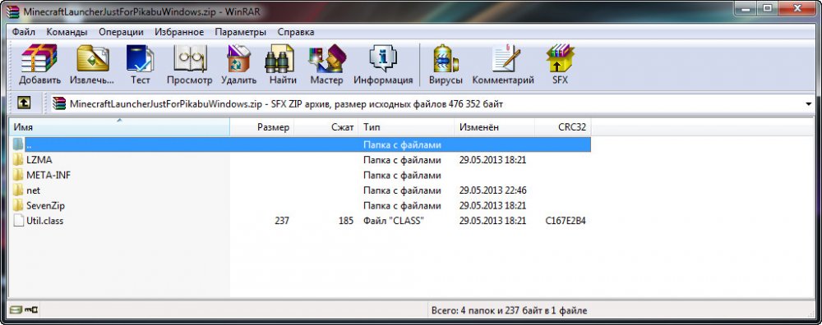Screen dimensions: 822x325
Task: Click the Util.class size value 237
Action: [281, 221]
